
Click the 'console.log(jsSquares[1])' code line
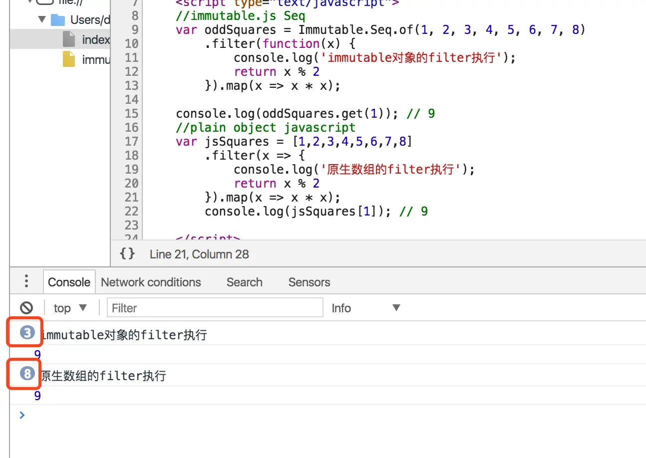(316, 211)
